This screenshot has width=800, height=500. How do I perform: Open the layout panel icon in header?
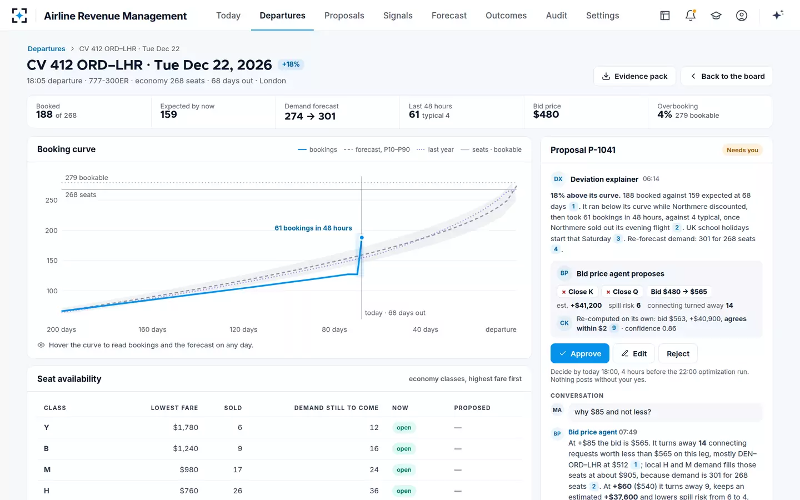665,16
